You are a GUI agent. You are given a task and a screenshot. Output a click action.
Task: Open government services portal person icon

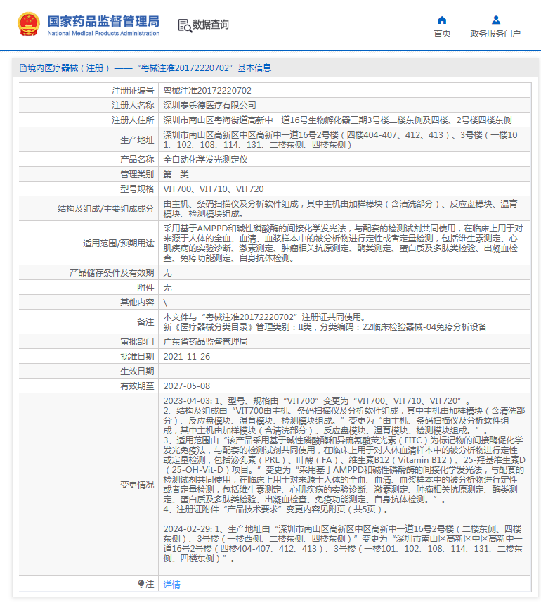coord(496,20)
